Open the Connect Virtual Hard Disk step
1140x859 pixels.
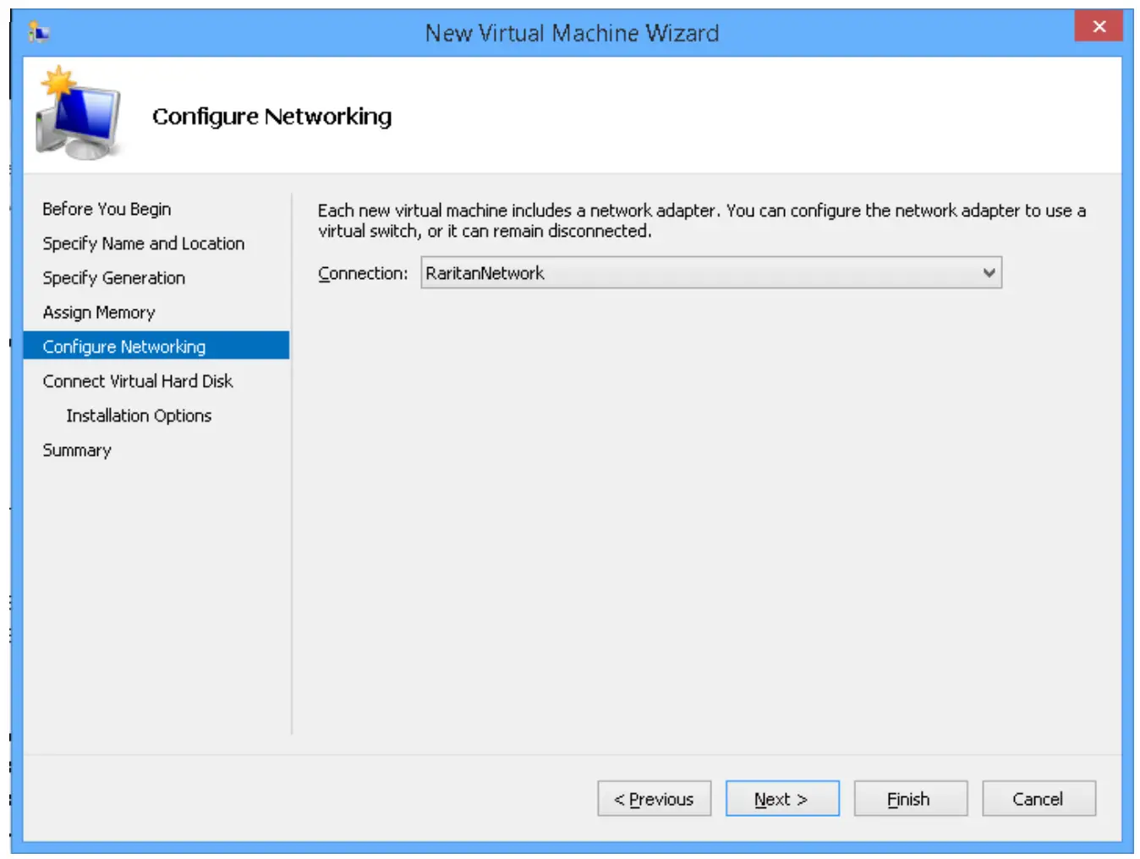pyautogui.click(x=138, y=381)
